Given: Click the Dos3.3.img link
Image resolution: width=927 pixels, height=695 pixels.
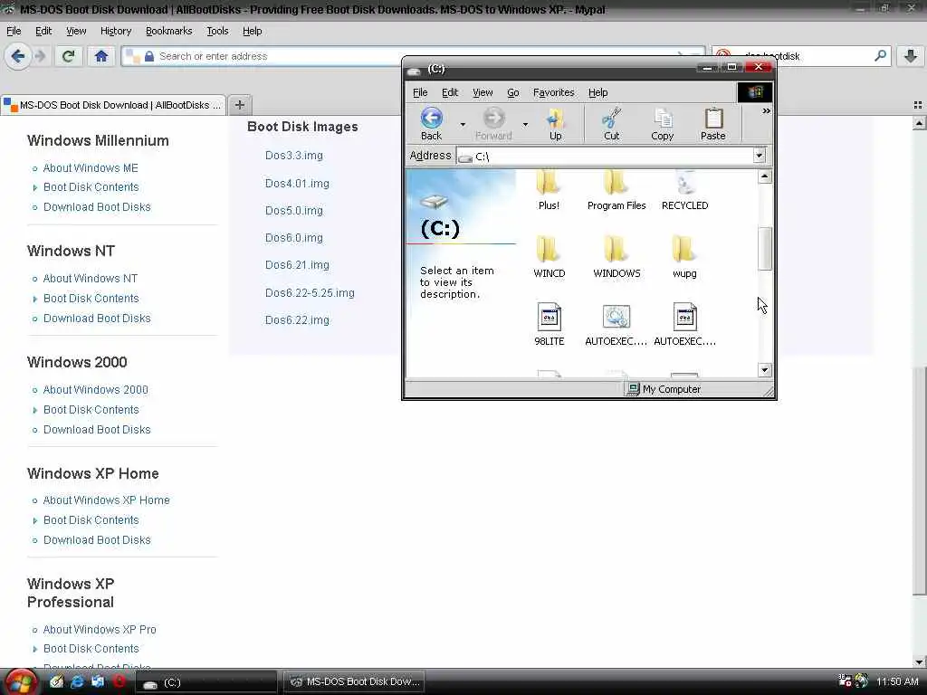Looking at the screenshot, I should coord(294,156).
